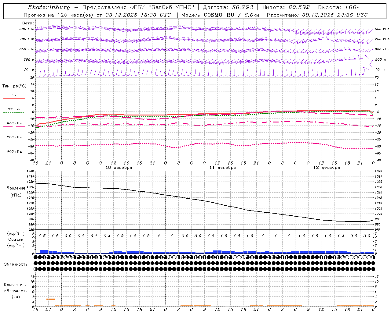Click the elevated orange convective cloud bar
391x312 pixels.
tap(51, 299)
